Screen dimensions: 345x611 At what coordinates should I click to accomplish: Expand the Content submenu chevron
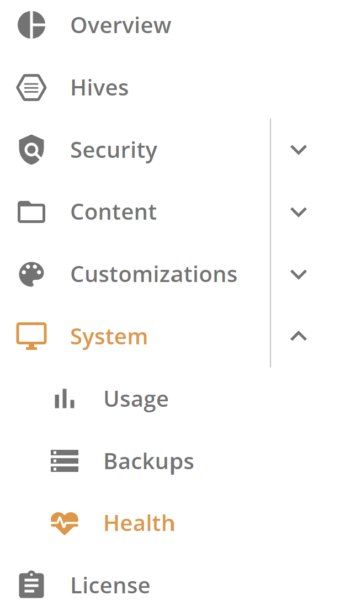(x=299, y=212)
